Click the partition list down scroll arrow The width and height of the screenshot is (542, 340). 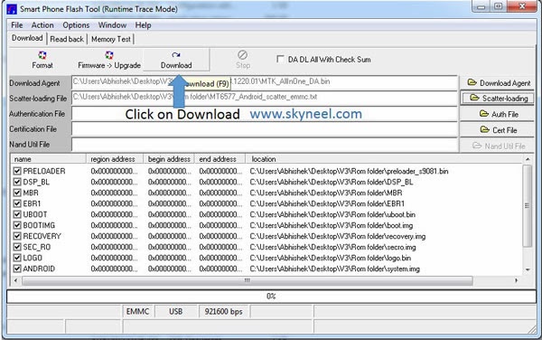[528, 269]
